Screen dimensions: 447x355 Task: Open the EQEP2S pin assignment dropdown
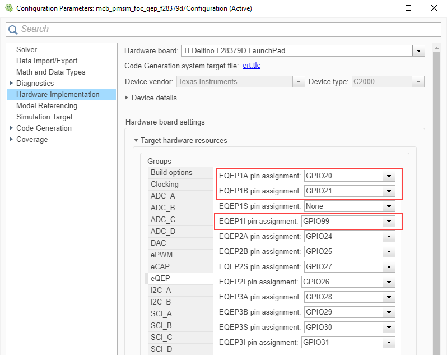click(389, 267)
